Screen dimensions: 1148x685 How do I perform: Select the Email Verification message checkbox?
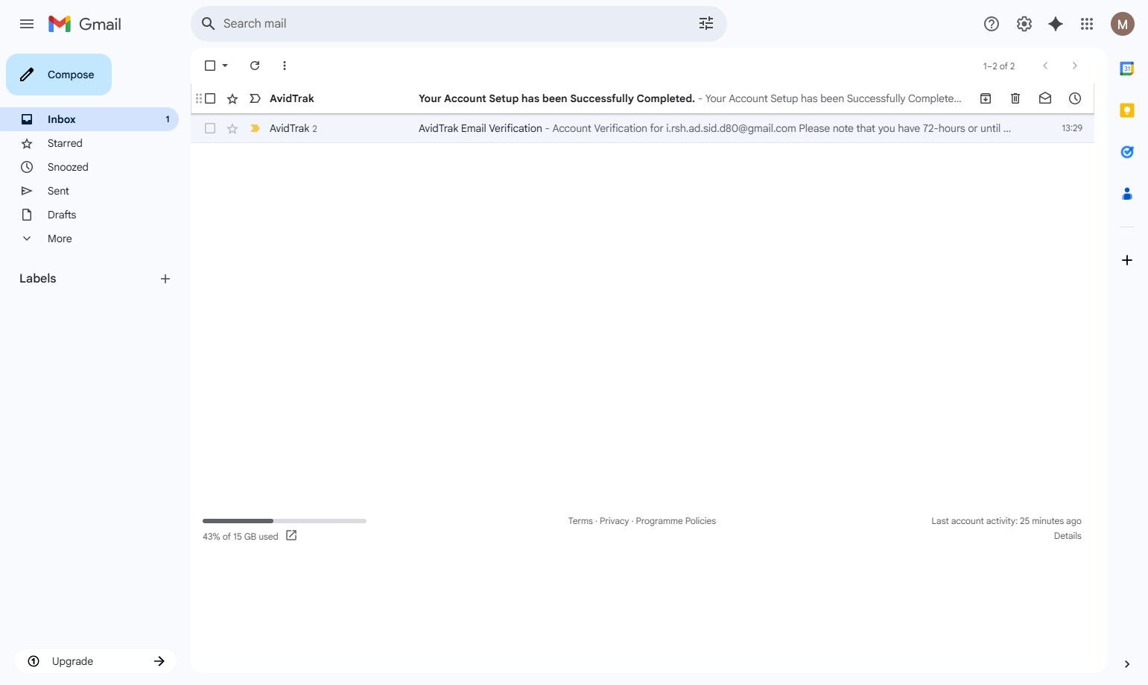210,128
